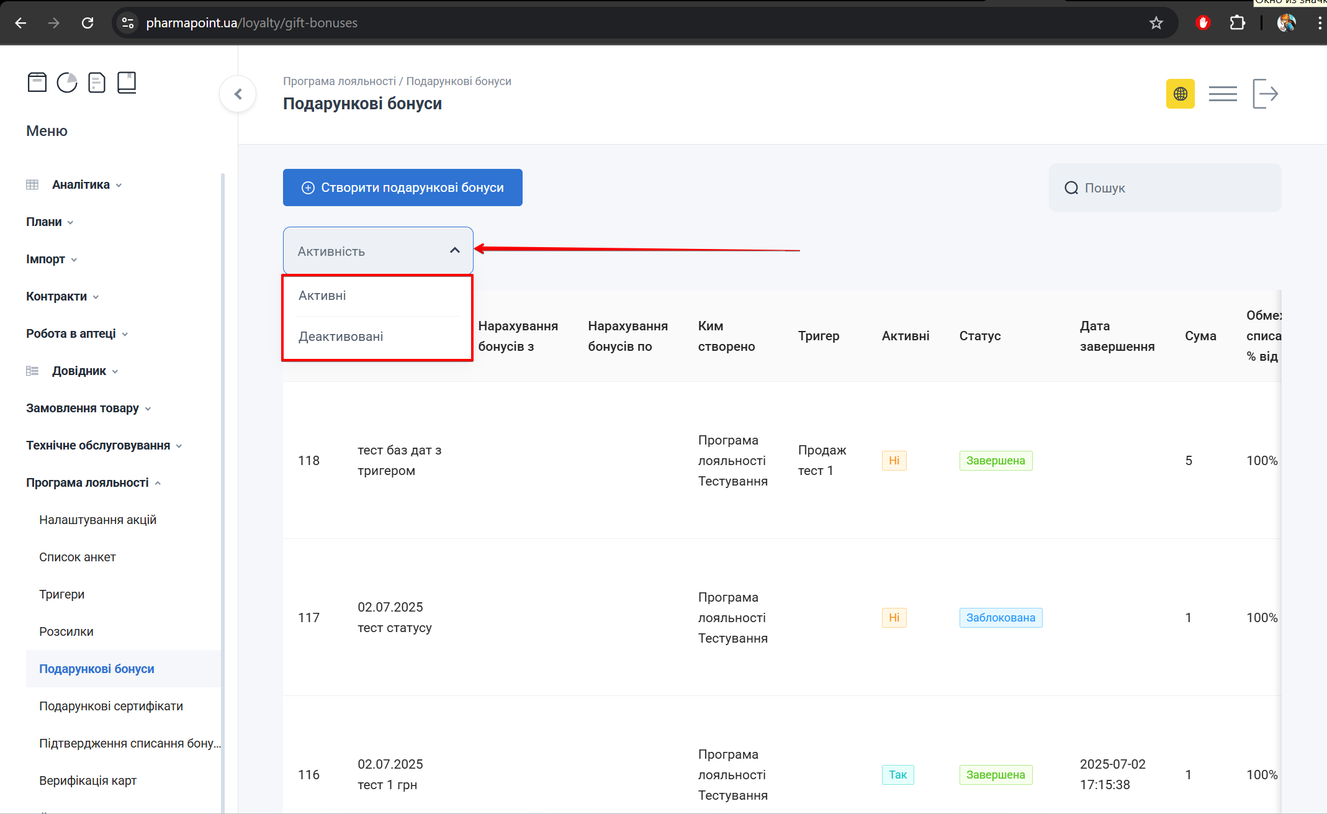1327x814 pixels.
Task: Click the book icon in sidebar header
Action: pos(127,82)
